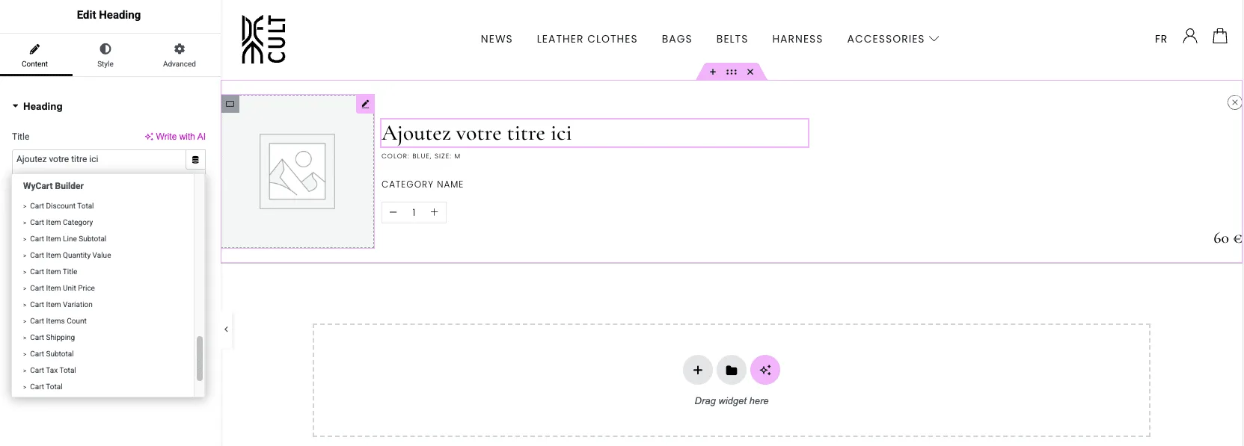Open the shopping bag cart icon

click(1220, 36)
